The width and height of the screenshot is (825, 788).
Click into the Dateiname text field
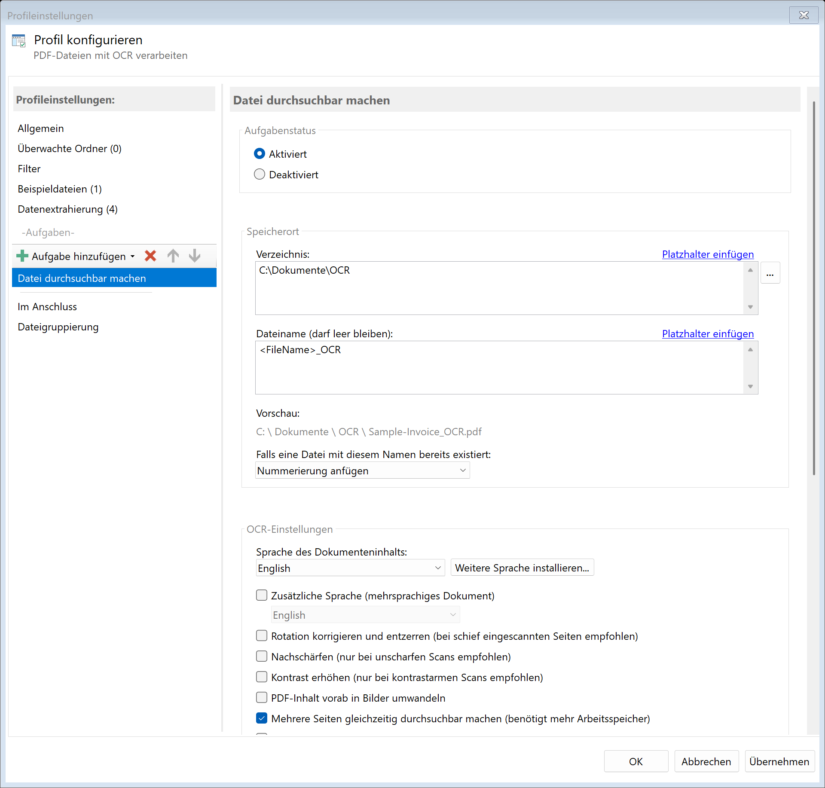point(498,367)
